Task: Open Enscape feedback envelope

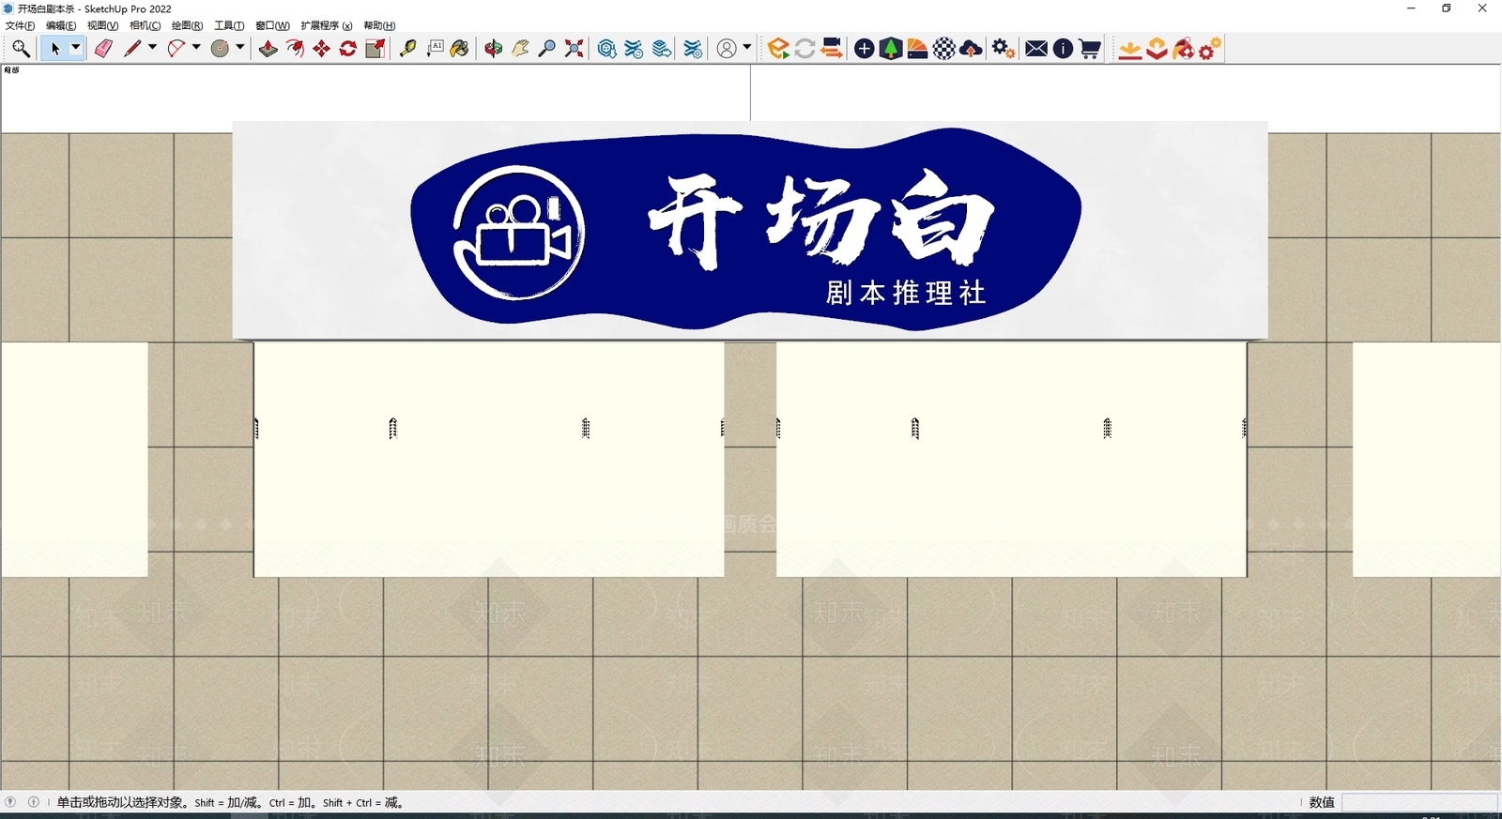Action: click(1036, 49)
